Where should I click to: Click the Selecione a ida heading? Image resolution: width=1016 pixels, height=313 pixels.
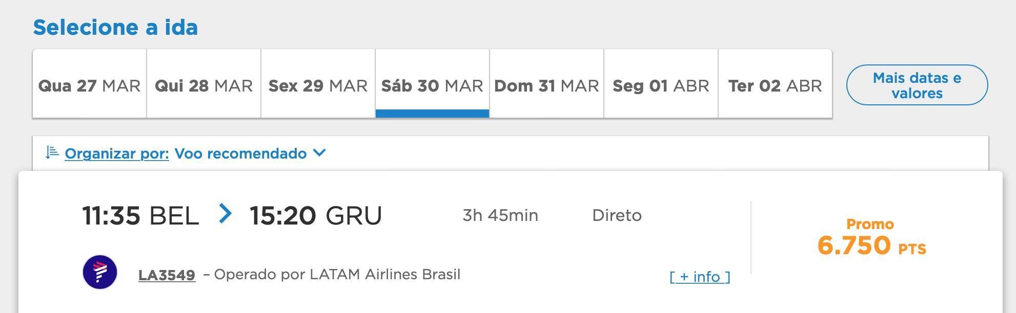pyautogui.click(x=115, y=27)
